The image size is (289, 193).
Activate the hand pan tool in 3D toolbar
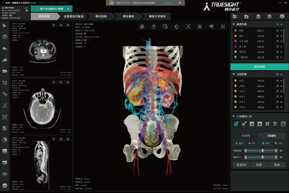click(x=153, y=27)
